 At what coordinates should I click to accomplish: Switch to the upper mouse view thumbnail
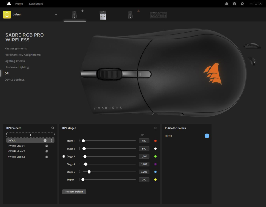click(252, 46)
